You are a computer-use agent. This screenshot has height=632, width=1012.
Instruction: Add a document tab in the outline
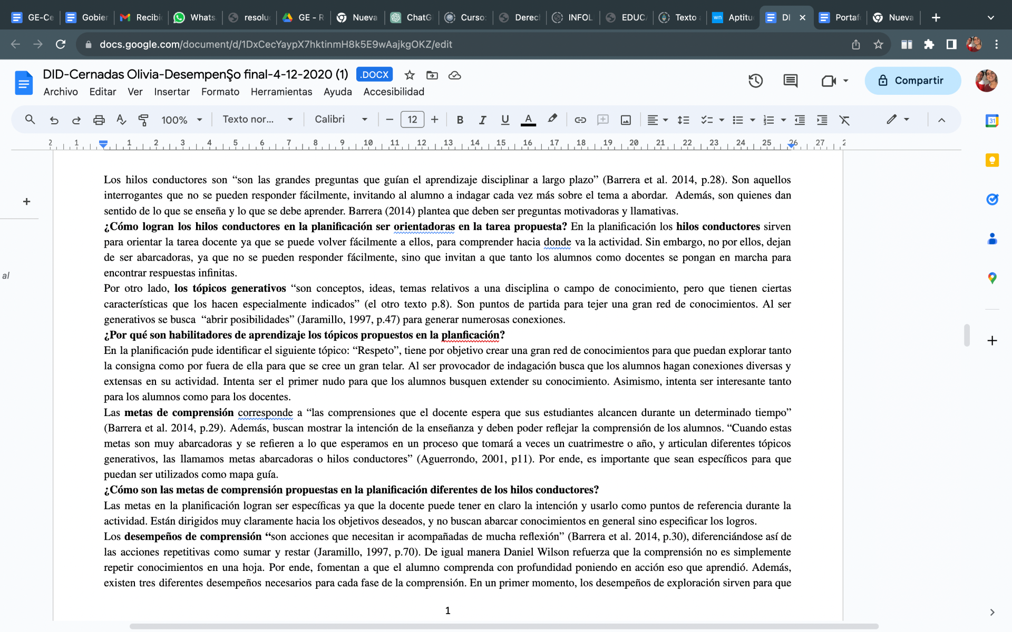click(x=26, y=201)
